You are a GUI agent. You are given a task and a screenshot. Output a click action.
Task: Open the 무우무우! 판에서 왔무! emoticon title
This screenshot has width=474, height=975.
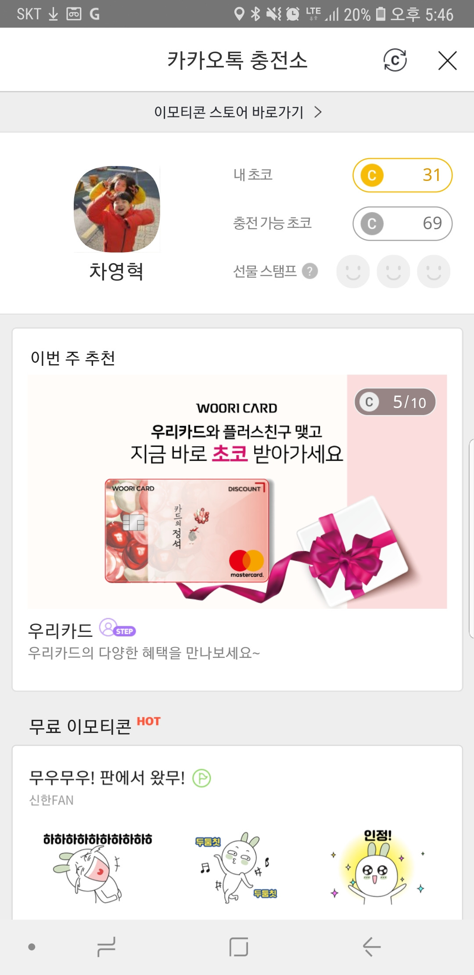107,778
